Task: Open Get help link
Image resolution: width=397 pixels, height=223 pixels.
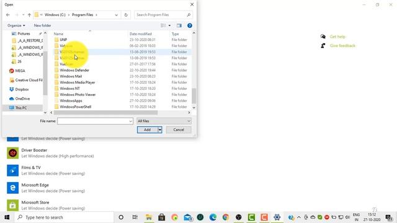Action: 337,37
